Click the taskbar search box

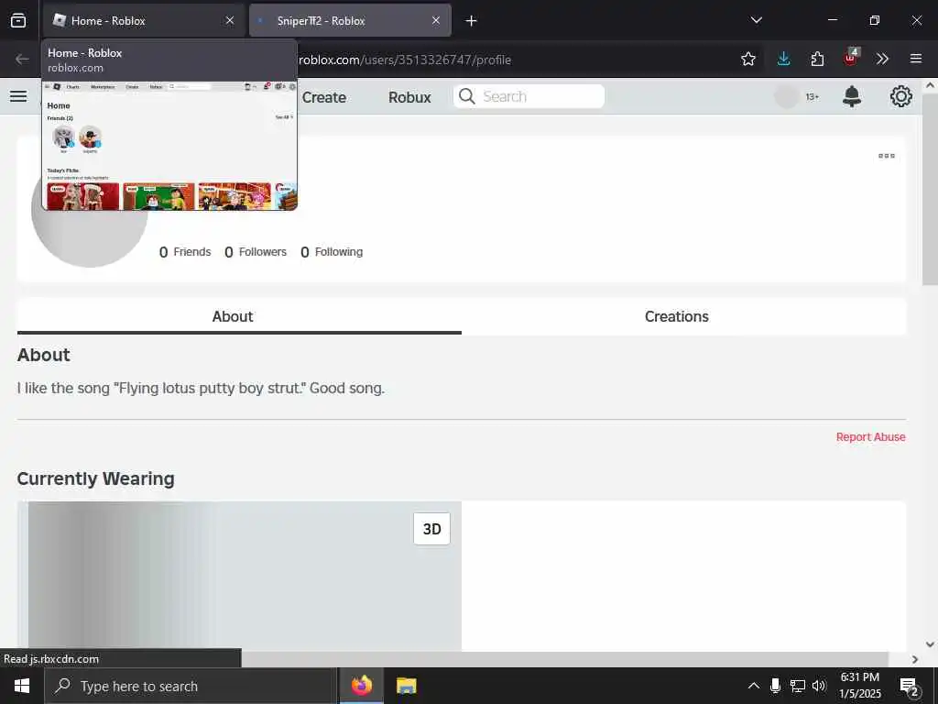tap(191, 686)
